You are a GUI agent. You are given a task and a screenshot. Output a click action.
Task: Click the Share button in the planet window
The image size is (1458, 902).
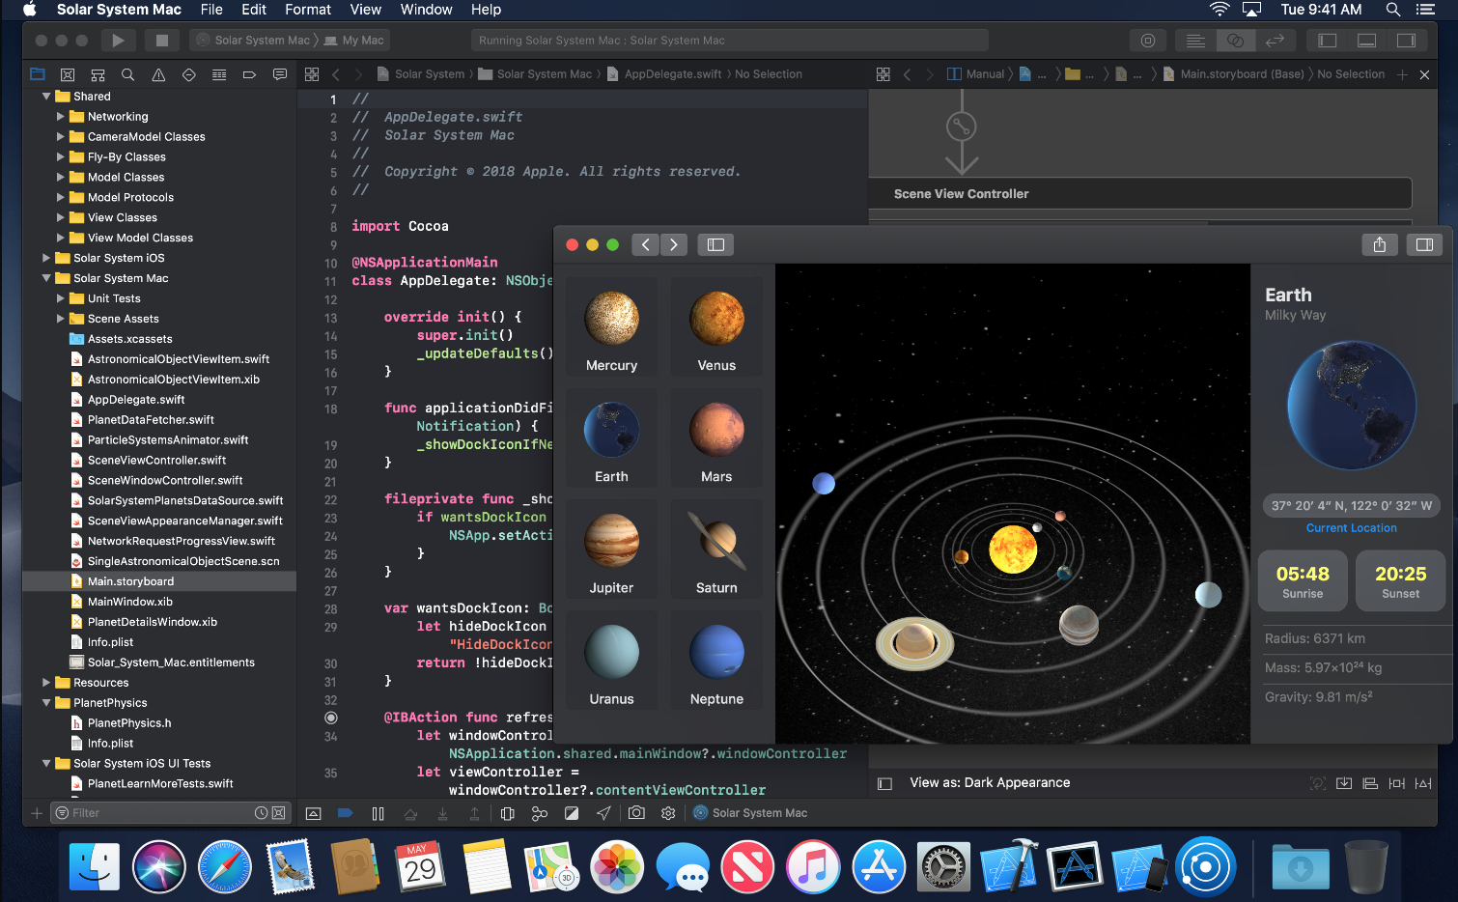[1379, 244]
